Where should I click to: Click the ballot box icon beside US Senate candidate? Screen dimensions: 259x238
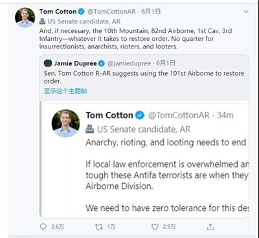pyautogui.click(x=42, y=21)
